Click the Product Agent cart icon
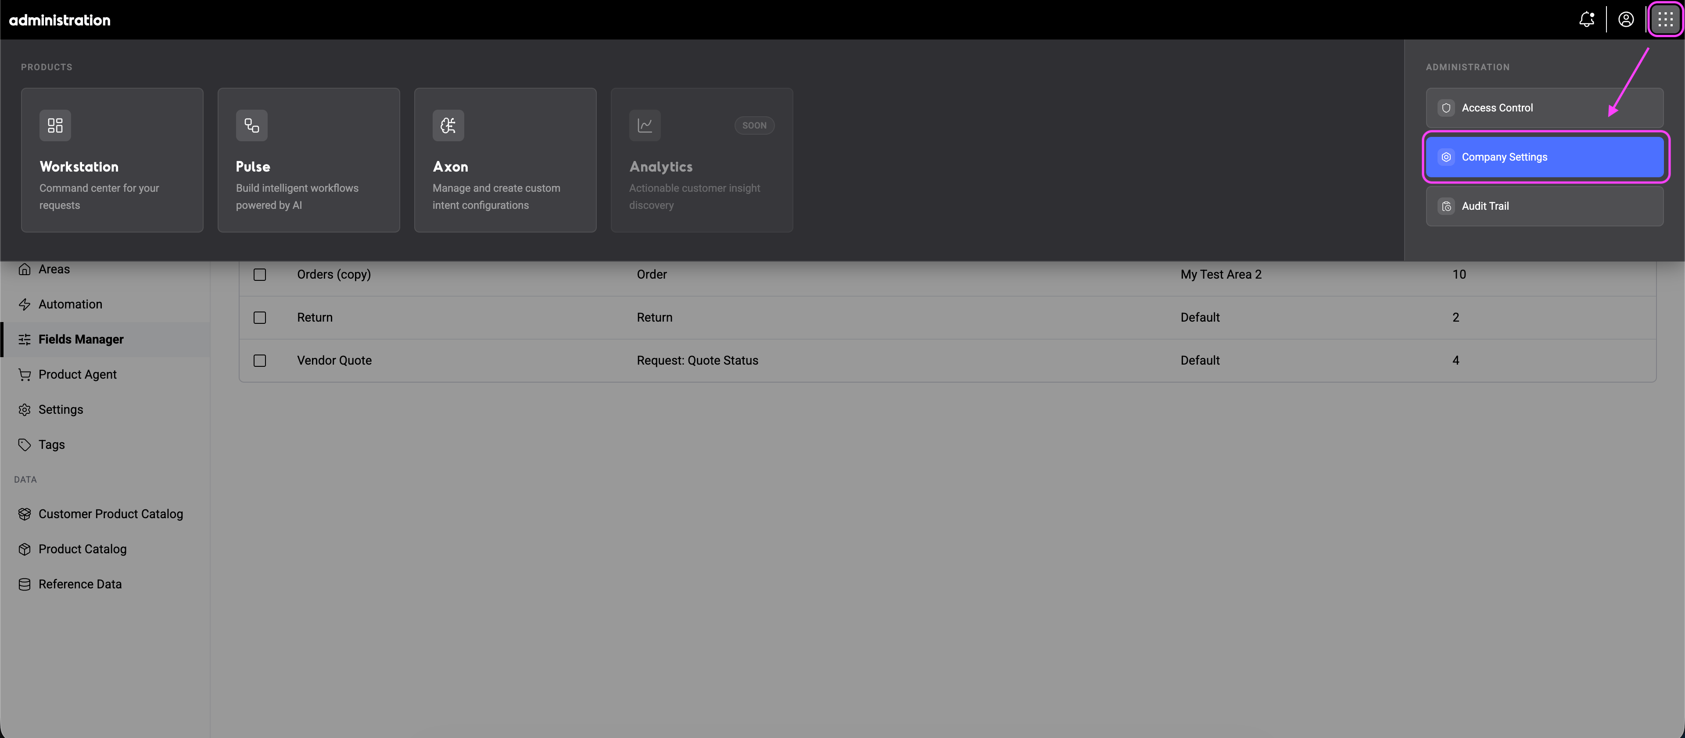Image resolution: width=1685 pixels, height=738 pixels. [24, 374]
